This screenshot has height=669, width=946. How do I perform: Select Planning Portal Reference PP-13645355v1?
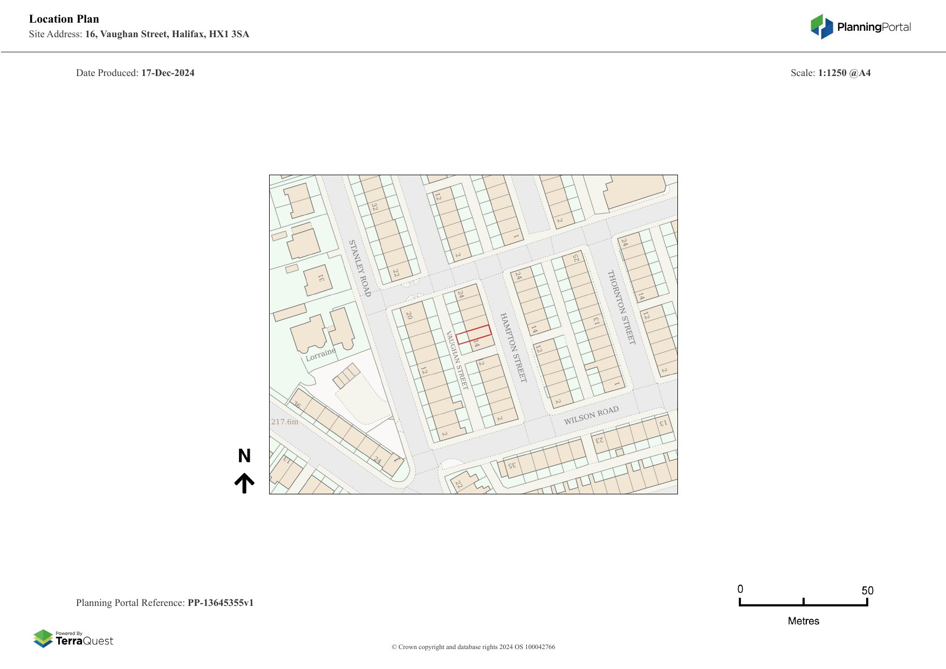164,603
